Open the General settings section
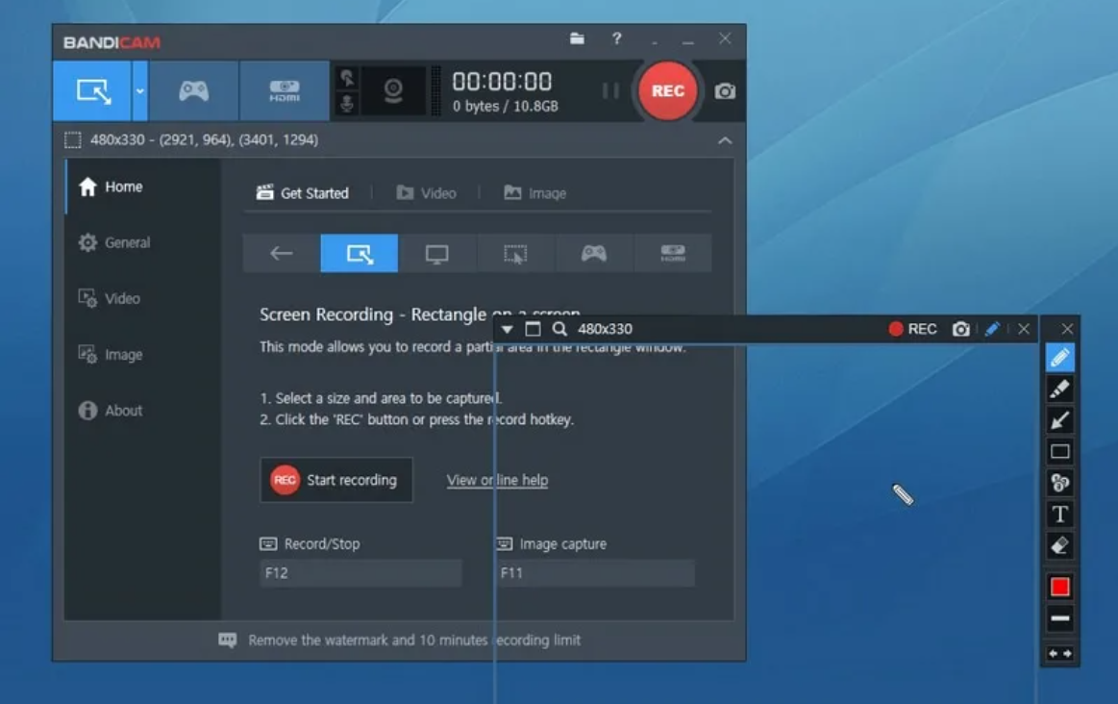 coord(142,242)
